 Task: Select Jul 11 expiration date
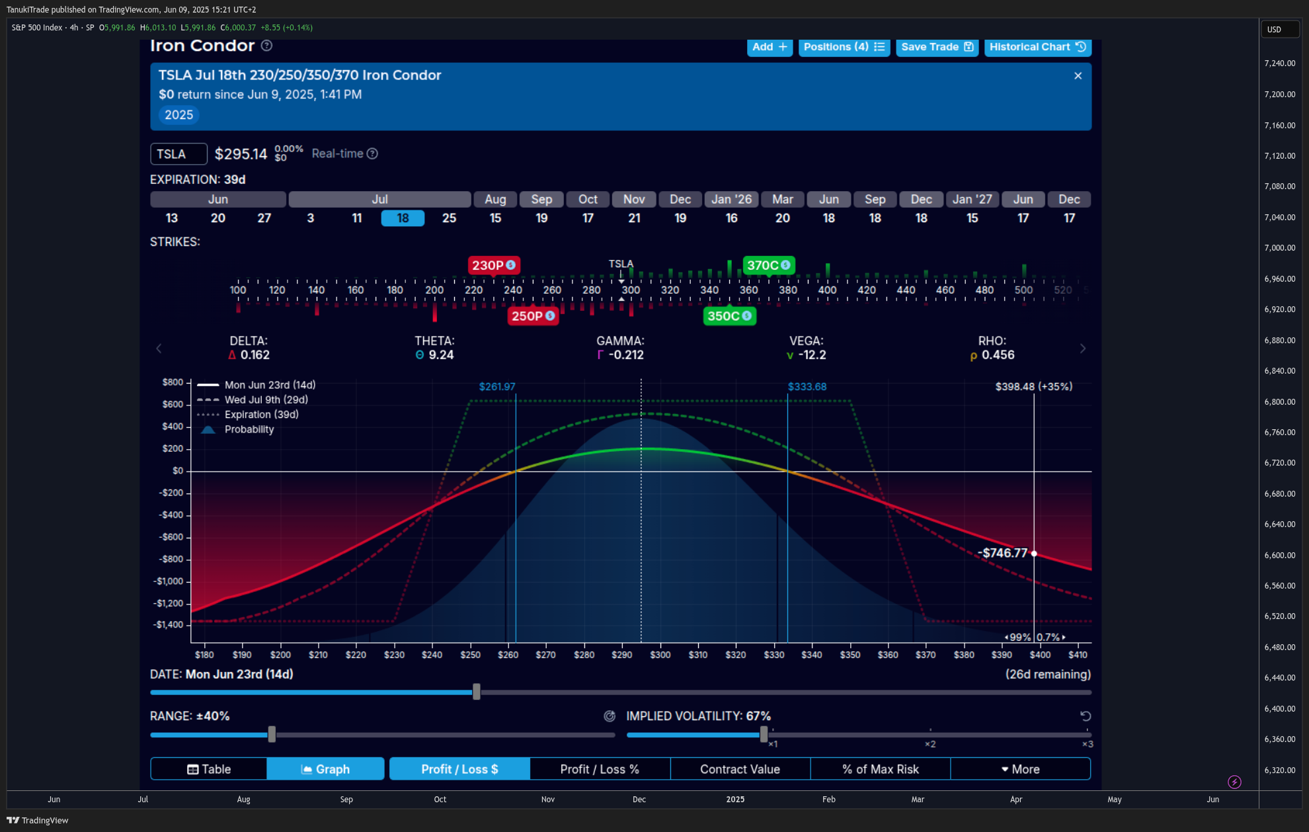pyautogui.click(x=357, y=218)
